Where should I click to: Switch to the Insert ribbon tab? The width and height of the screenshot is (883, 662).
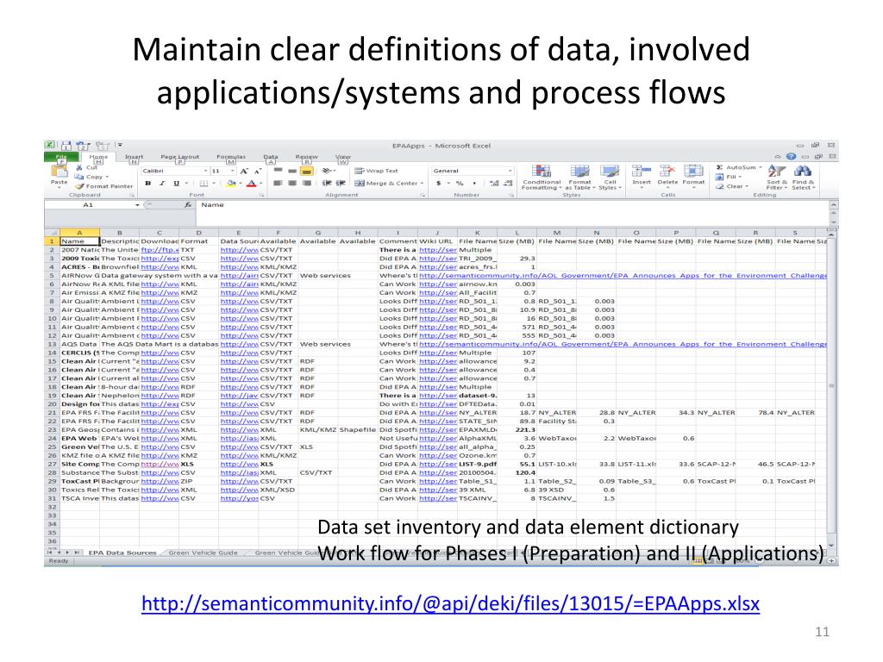pyautogui.click(x=134, y=157)
